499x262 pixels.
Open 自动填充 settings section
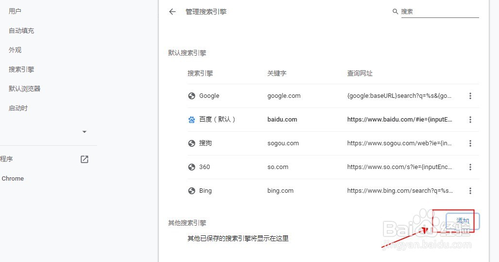point(21,31)
